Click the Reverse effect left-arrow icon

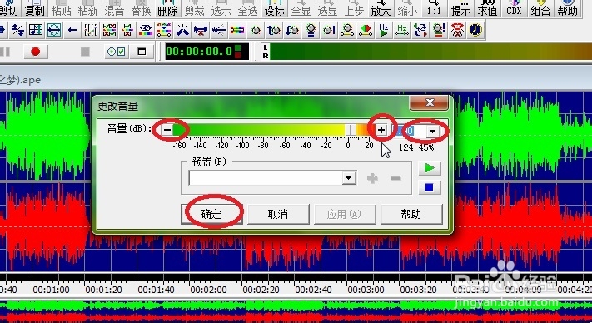(72, 30)
